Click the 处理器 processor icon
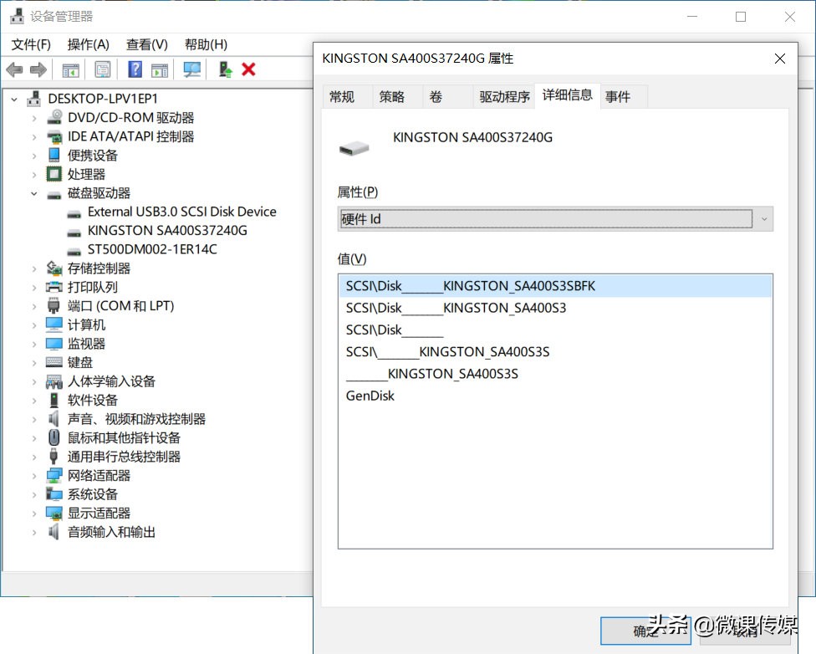This screenshot has height=654, width=816. (54, 174)
